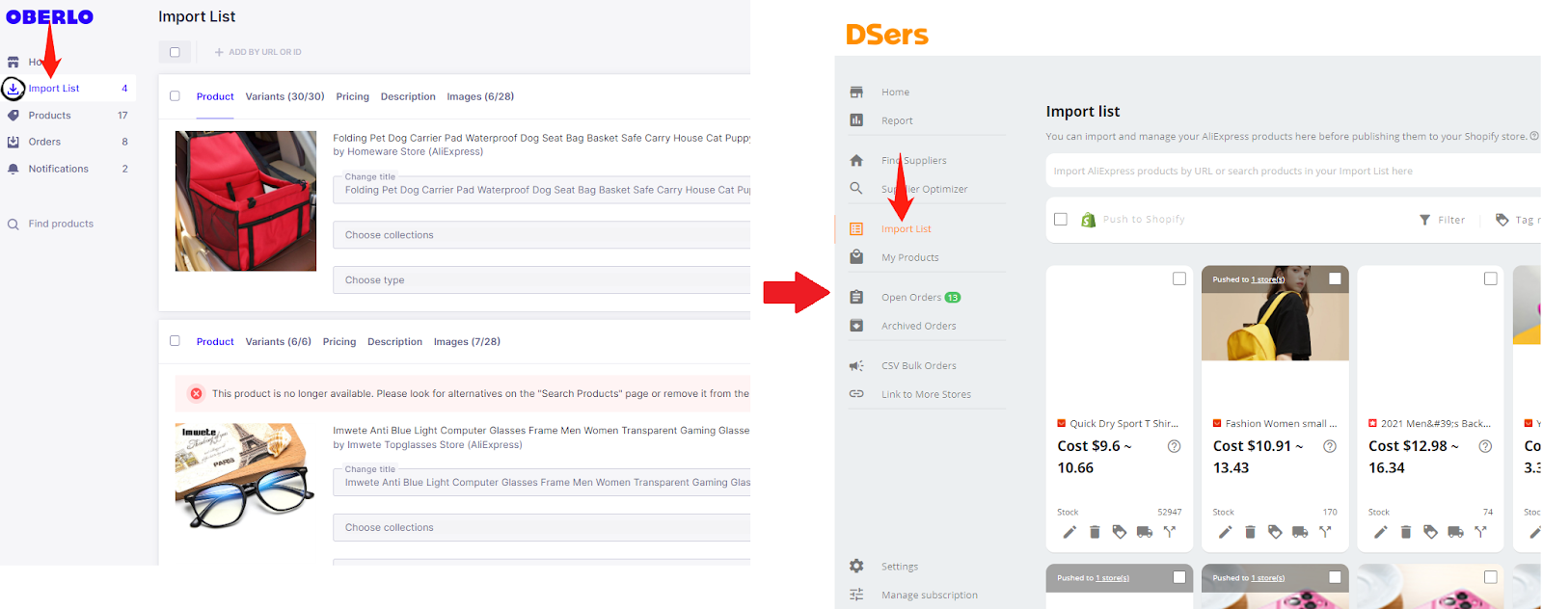Check the second-row card under Fashion Women small
Image resolution: width=1543 pixels, height=609 pixels.
pos(1335,577)
